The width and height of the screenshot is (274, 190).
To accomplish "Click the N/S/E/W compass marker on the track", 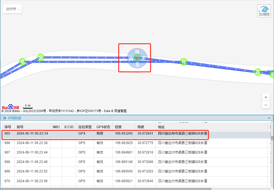I will 137,58.
